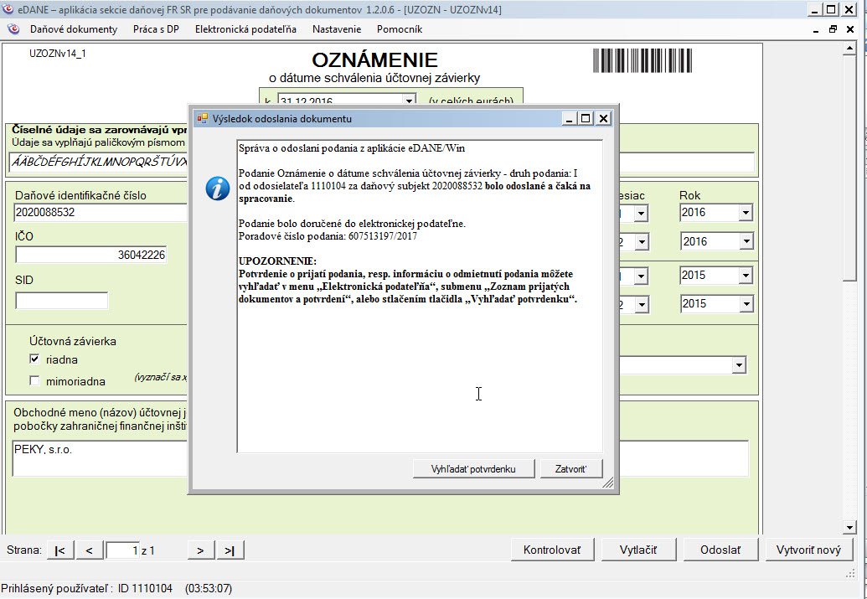Click the page number input field
The height and width of the screenshot is (599, 867).
(123, 550)
